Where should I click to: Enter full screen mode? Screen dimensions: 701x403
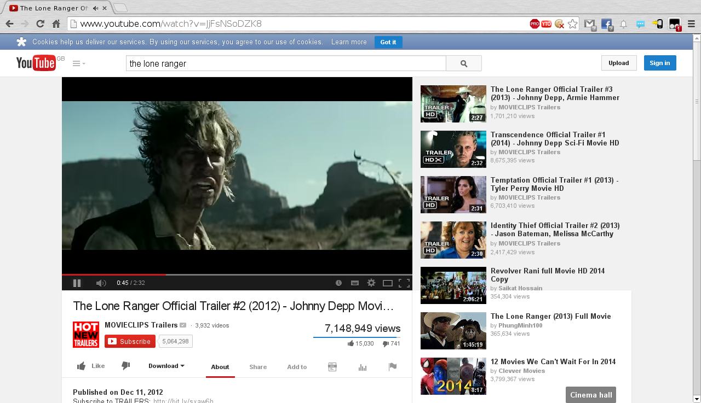404,283
